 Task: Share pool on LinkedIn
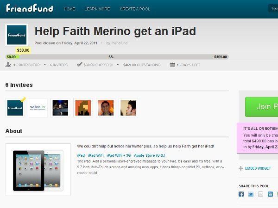tap(270, 194)
